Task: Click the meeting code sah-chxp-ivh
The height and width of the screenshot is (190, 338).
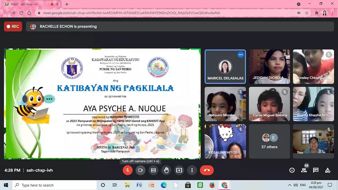Action: pyautogui.click(x=39, y=170)
